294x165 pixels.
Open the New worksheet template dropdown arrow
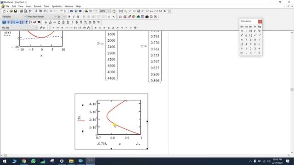coord(7,11)
